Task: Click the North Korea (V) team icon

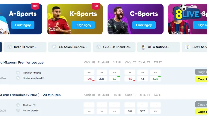Action: pyautogui.click(x=18, y=110)
